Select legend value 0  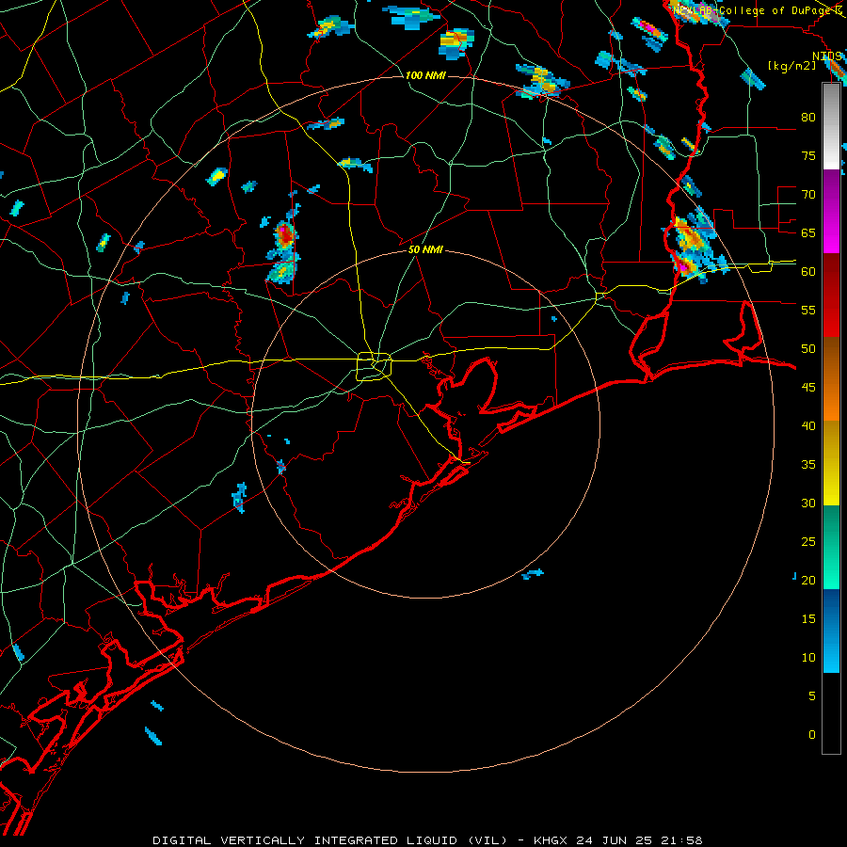click(812, 735)
